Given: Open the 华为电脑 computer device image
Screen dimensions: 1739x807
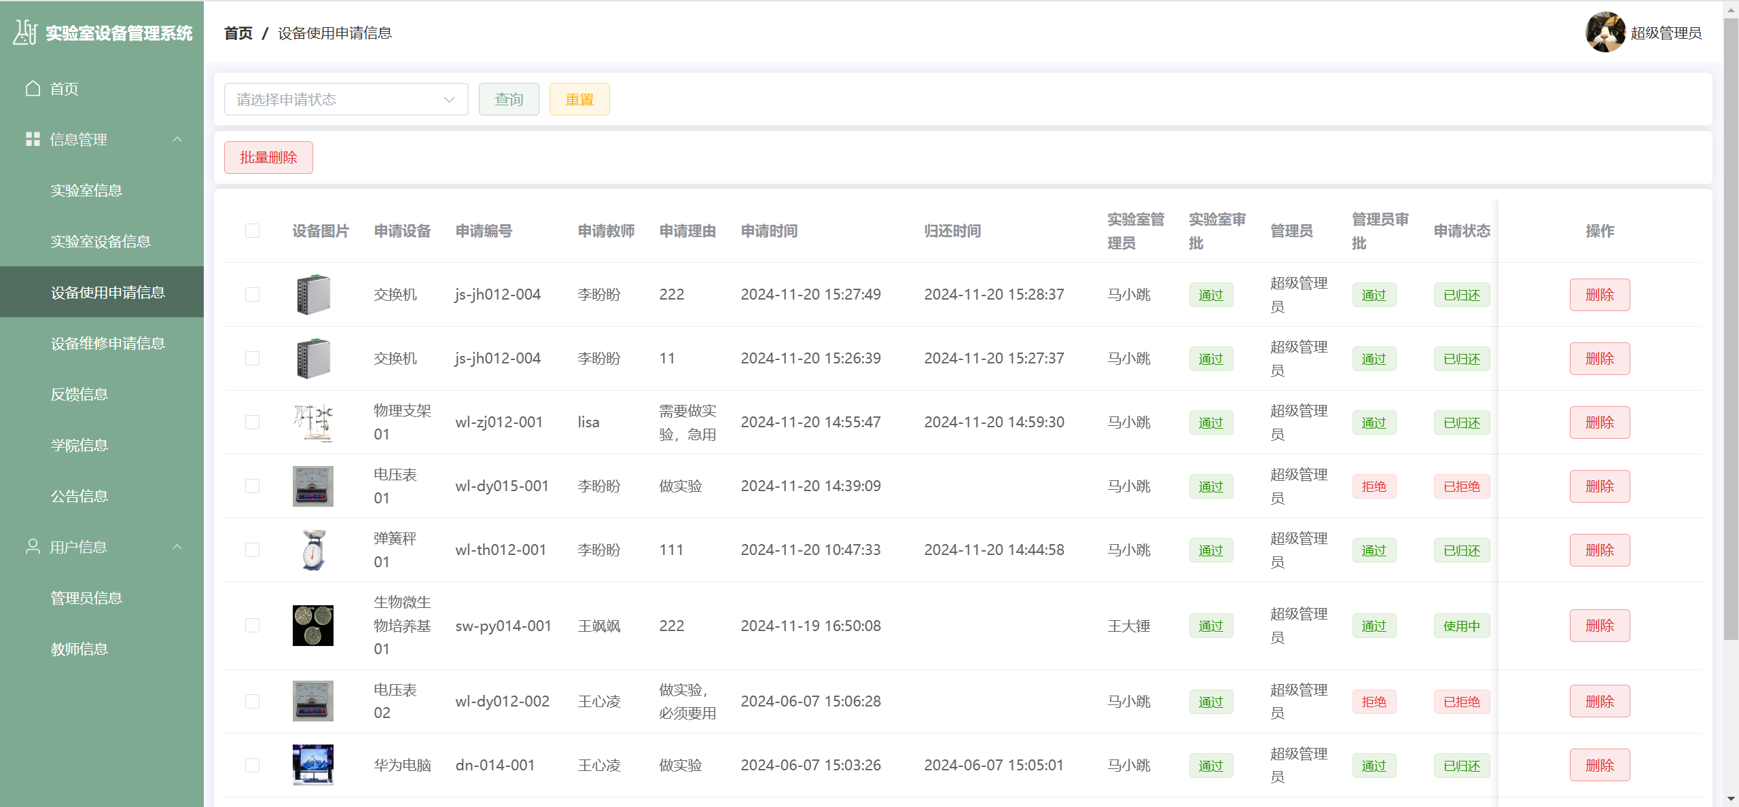Looking at the screenshot, I should tap(313, 765).
